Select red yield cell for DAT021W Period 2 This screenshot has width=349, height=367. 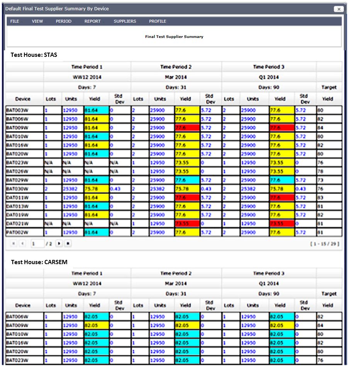[187, 224]
